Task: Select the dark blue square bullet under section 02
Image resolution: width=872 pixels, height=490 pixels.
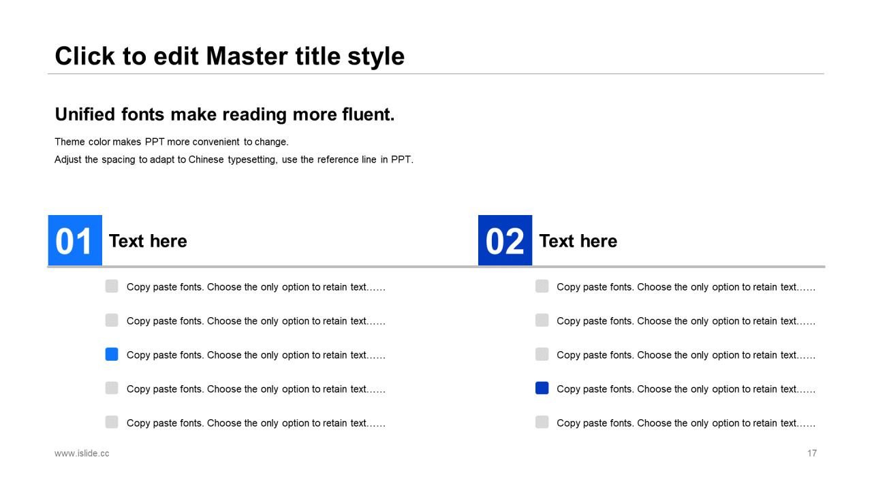Action: pyautogui.click(x=542, y=388)
